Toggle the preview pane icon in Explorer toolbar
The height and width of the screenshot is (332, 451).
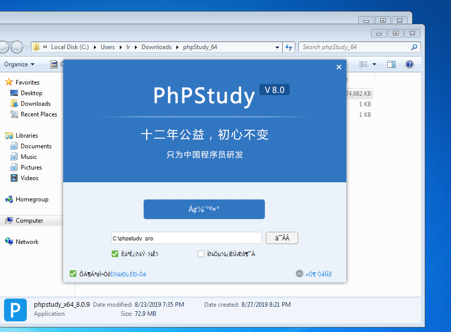[x=391, y=64]
